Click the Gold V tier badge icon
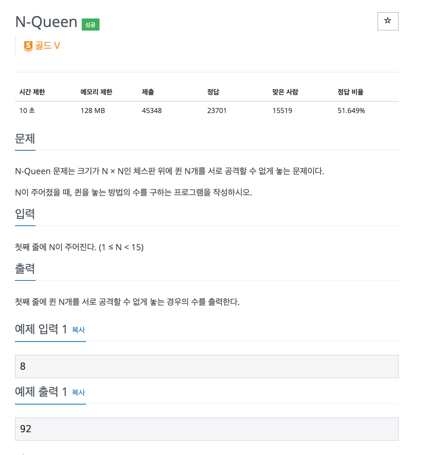The height and width of the screenshot is (455, 430). 28,46
